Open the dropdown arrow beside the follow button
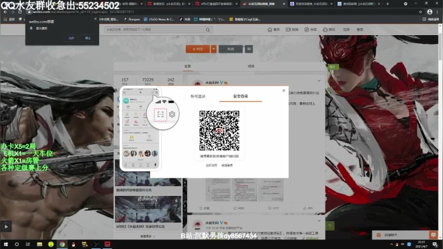 (x=214, y=49)
